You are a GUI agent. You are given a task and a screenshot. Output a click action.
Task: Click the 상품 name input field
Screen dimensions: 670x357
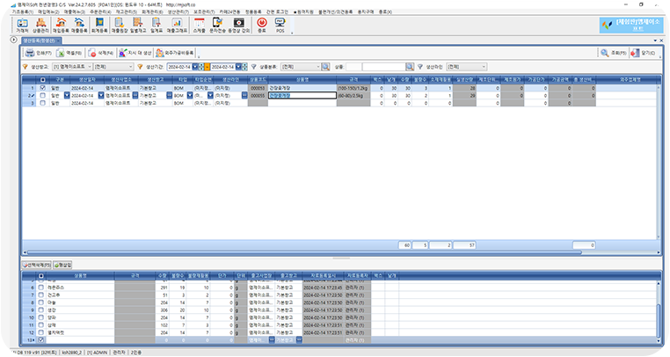tap(383, 67)
